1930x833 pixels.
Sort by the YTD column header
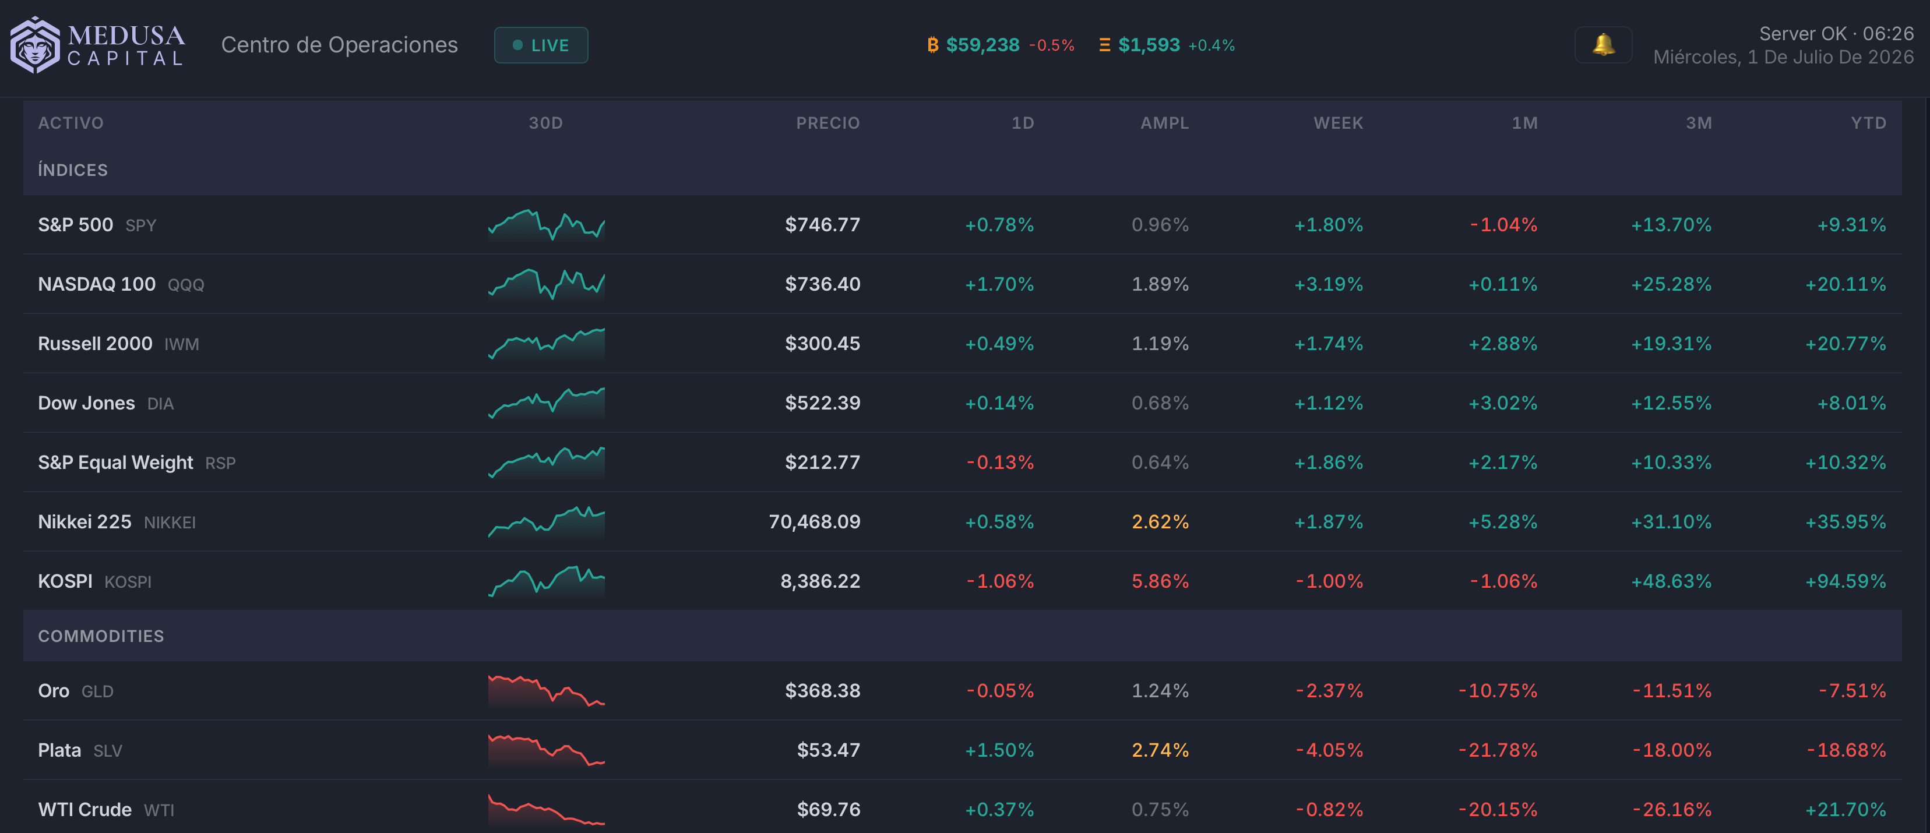pos(1868,123)
